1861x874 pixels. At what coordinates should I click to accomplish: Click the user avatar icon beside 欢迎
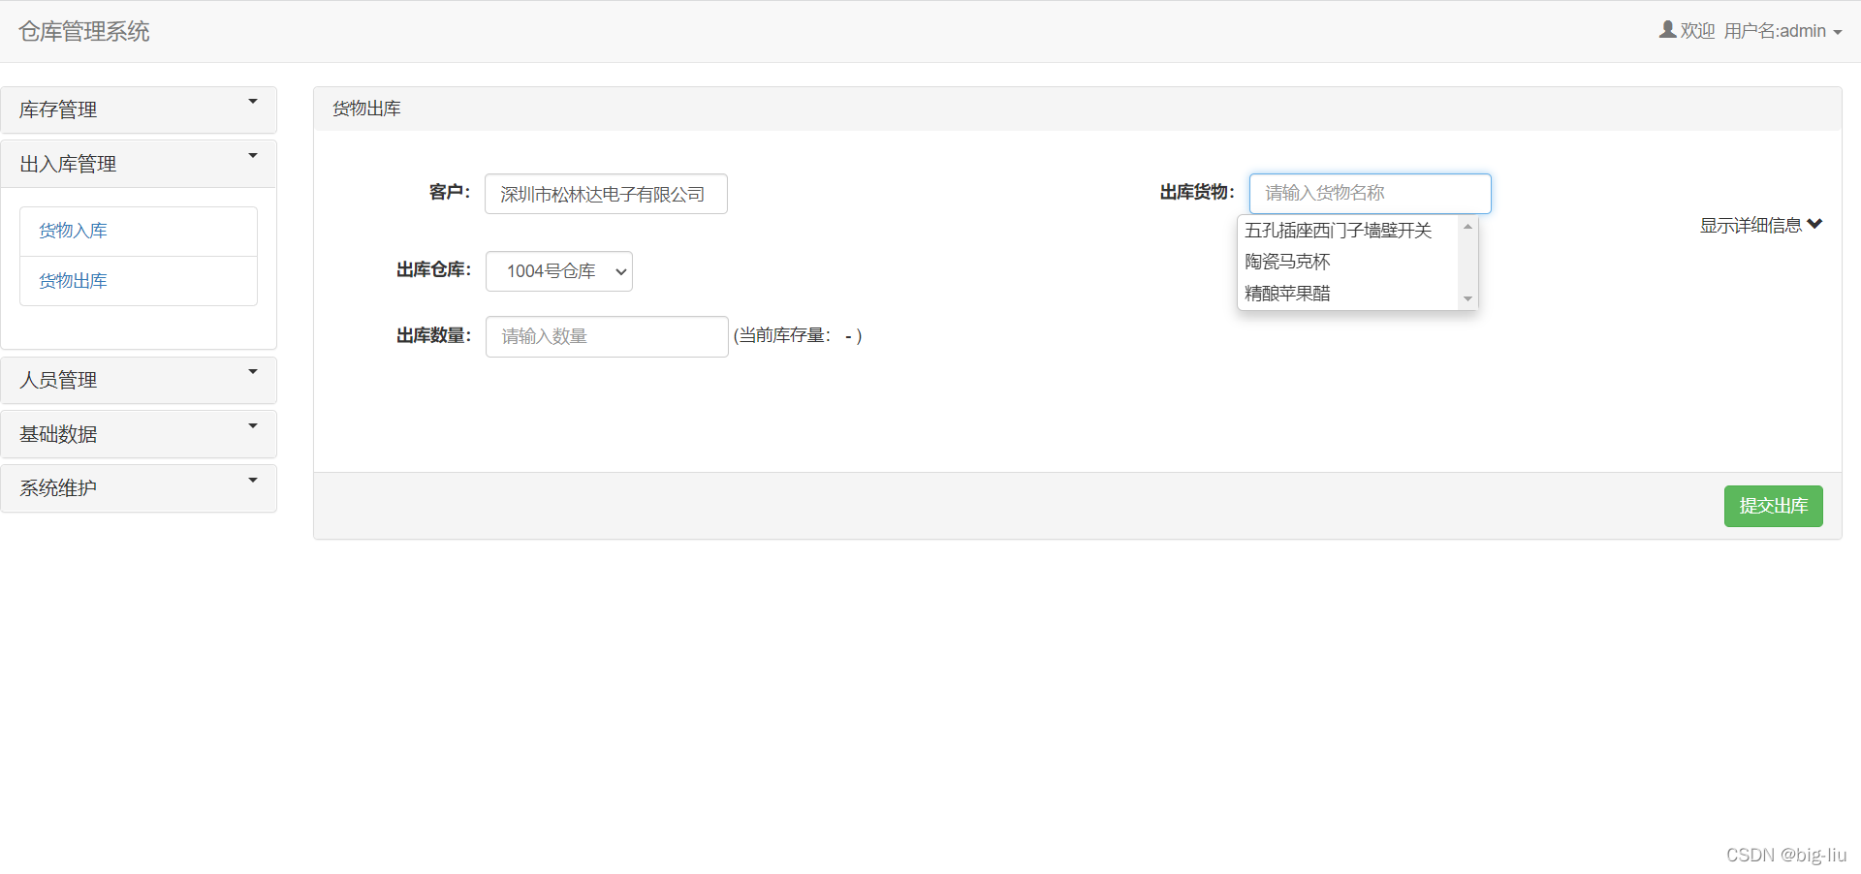tap(1667, 30)
